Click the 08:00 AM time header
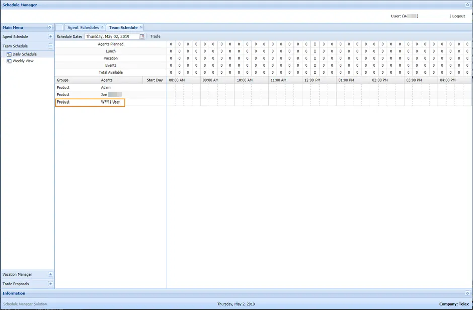Image resolution: width=473 pixels, height=310 pixels. [x=183, y=80]
